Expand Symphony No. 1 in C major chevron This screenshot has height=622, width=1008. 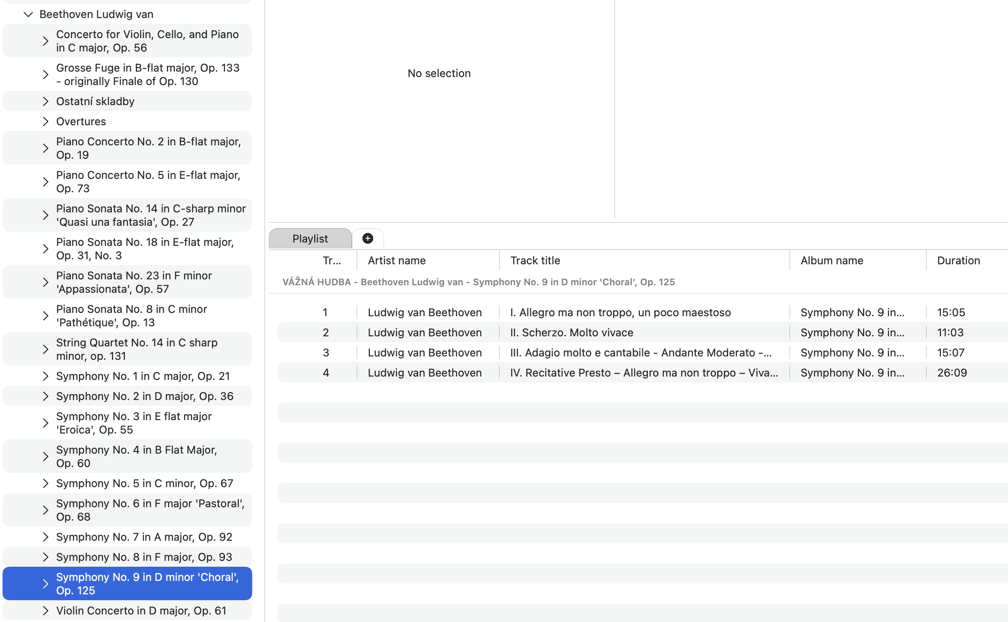pyautogui.click(x=46, y=376)
